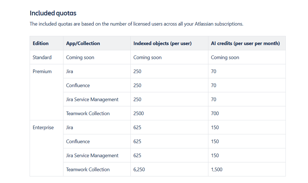
Task: Click '1,500' AI credits value
Action: [217, 169]
